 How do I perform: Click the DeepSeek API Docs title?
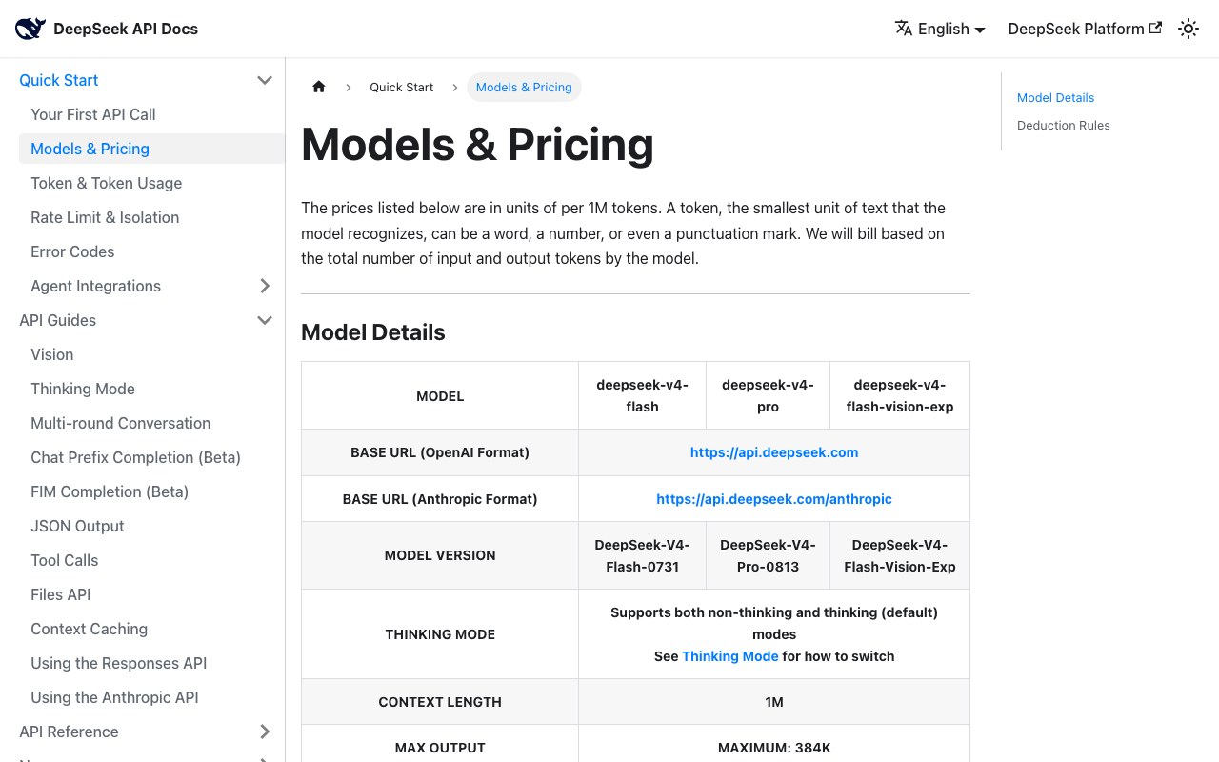pyautogui.click(x=126, y=29)
